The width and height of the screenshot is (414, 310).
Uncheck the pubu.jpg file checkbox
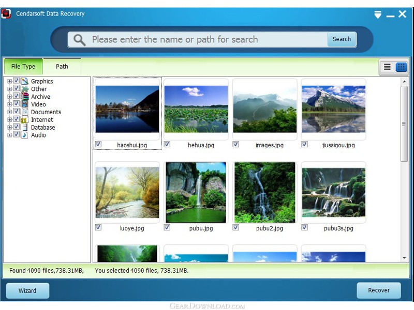pyautogui.click(x=167, y=227)
